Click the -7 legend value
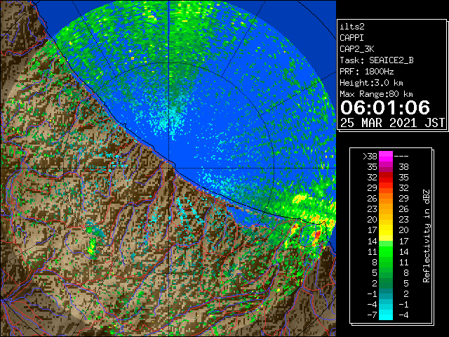The width and height of the screenshot is (449, 337). (372, 315)
